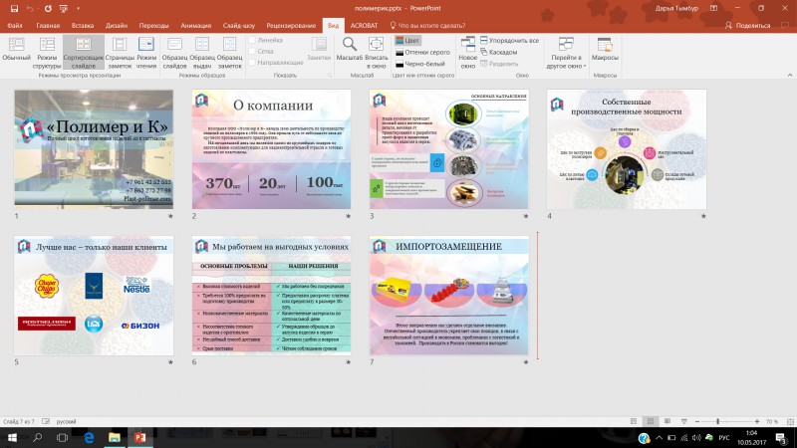Viewport: 797px width, 448px height.
Task: Open Образец заметок notes master
Action: click(x=230, y=53)
